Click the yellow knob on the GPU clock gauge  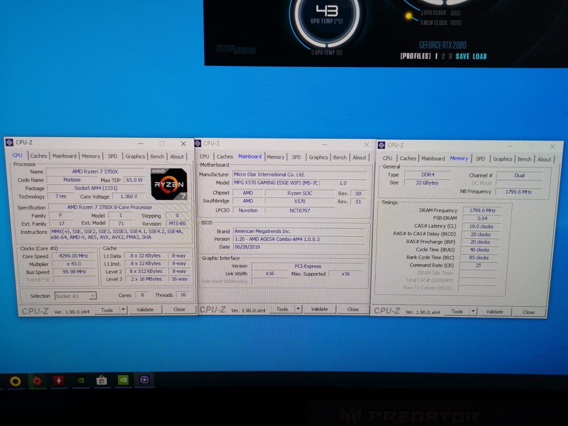409,16
